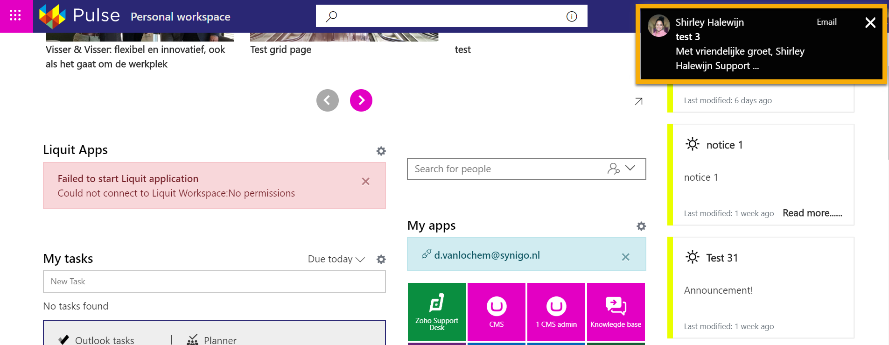The width and height of the screenshot is (889, 345).
Task: Open the Test 31 announcement title
Action: tap(722, 258)
